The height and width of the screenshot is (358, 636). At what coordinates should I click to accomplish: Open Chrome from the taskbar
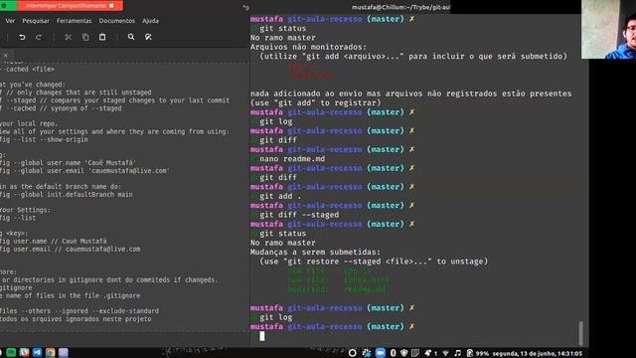pos(50,352)
